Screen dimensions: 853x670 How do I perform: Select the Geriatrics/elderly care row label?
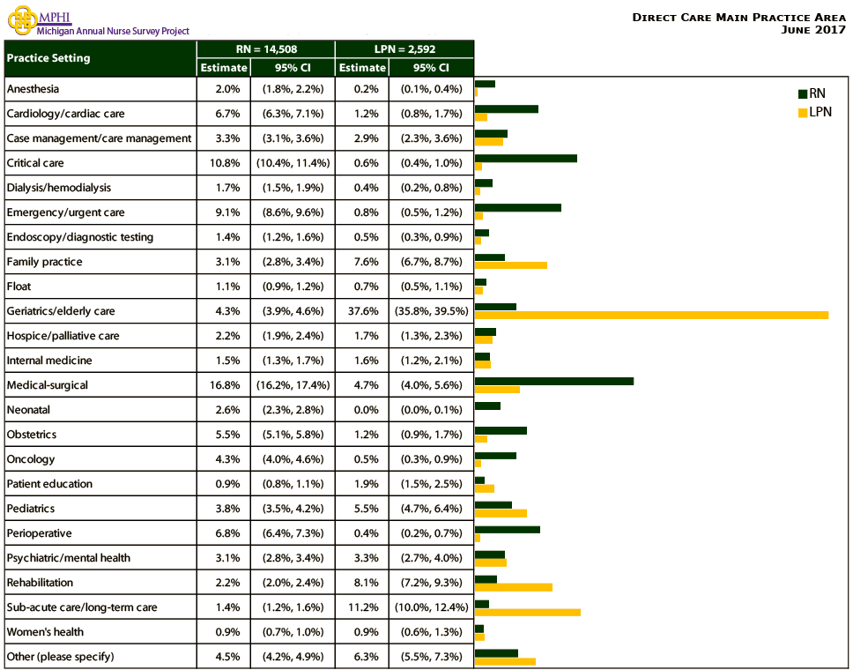61,311
